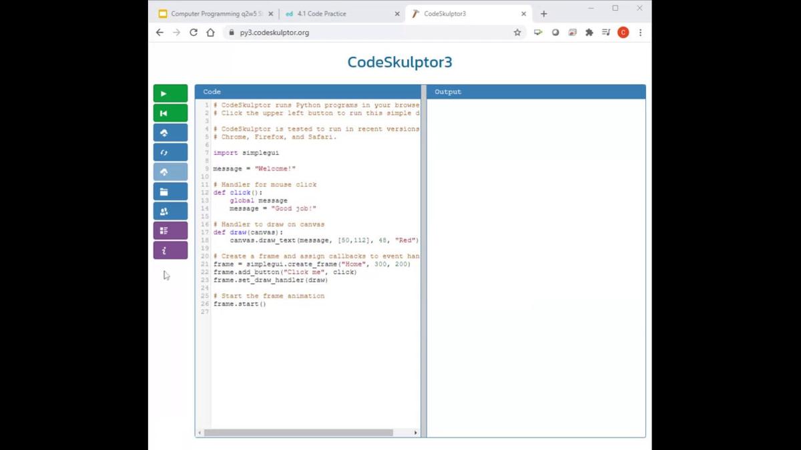The image size is (801, 450).
Task: Click the red window extension icon
Action: [572, 32]
